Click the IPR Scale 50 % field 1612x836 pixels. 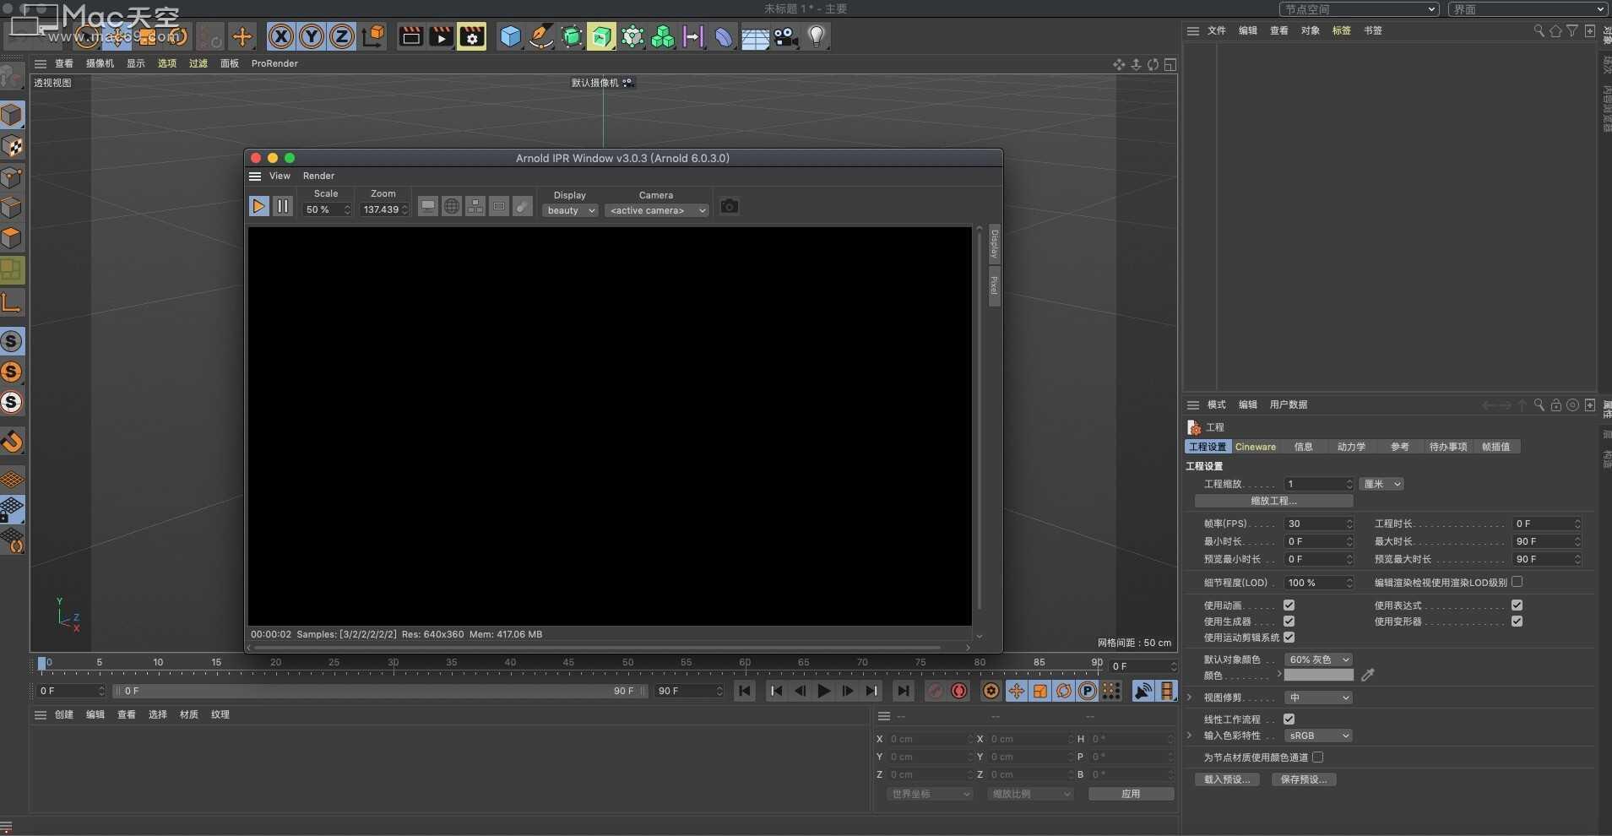pos(327,209)
